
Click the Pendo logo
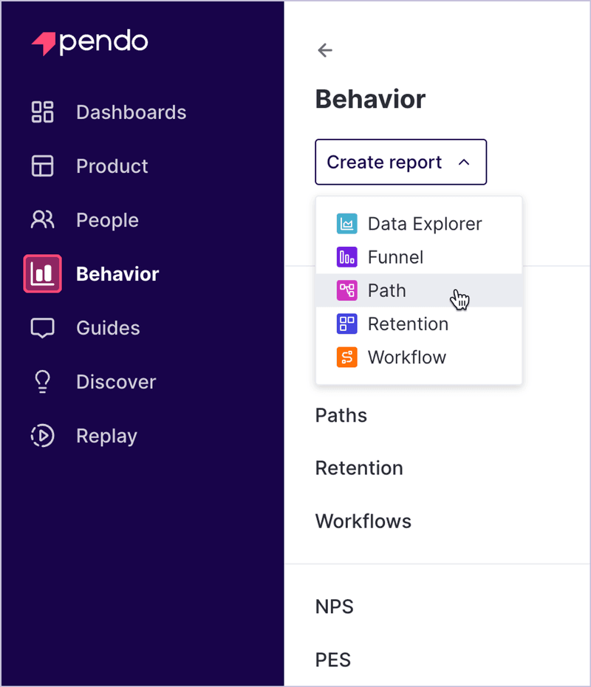click(89, 43)
